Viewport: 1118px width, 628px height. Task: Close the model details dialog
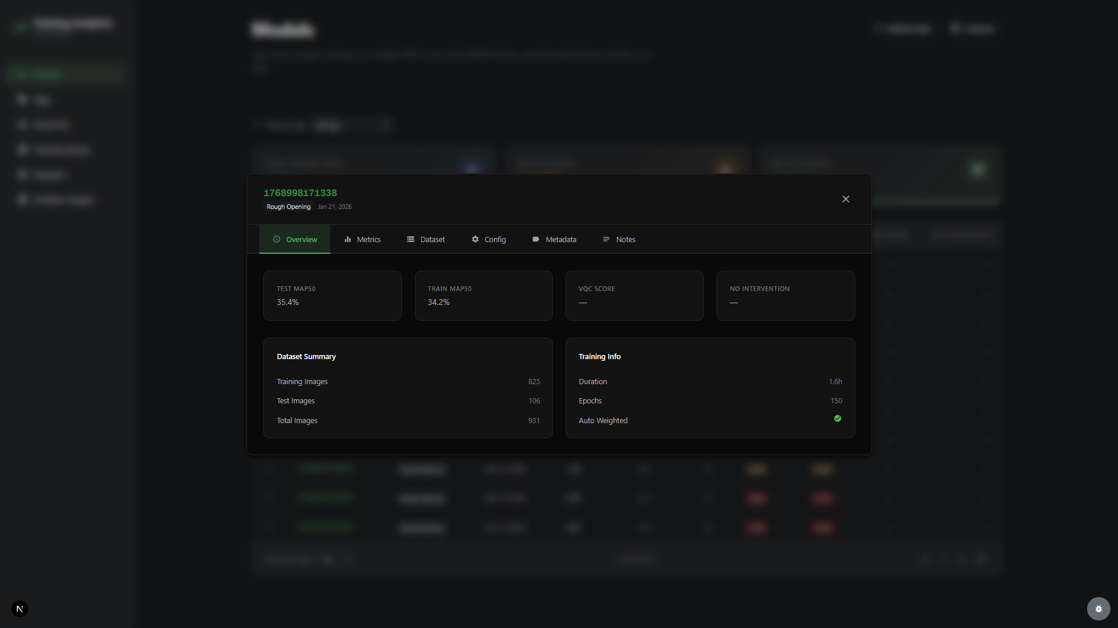tap(845, 199)
